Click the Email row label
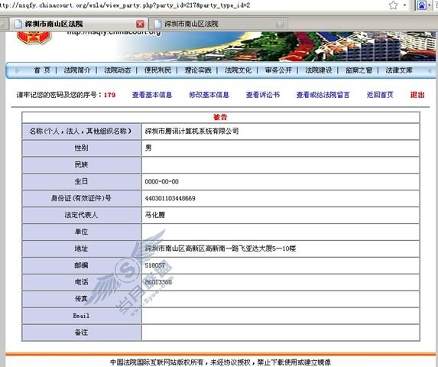The height and width of the screenshot is (367, 438). (x=81, y=316)
